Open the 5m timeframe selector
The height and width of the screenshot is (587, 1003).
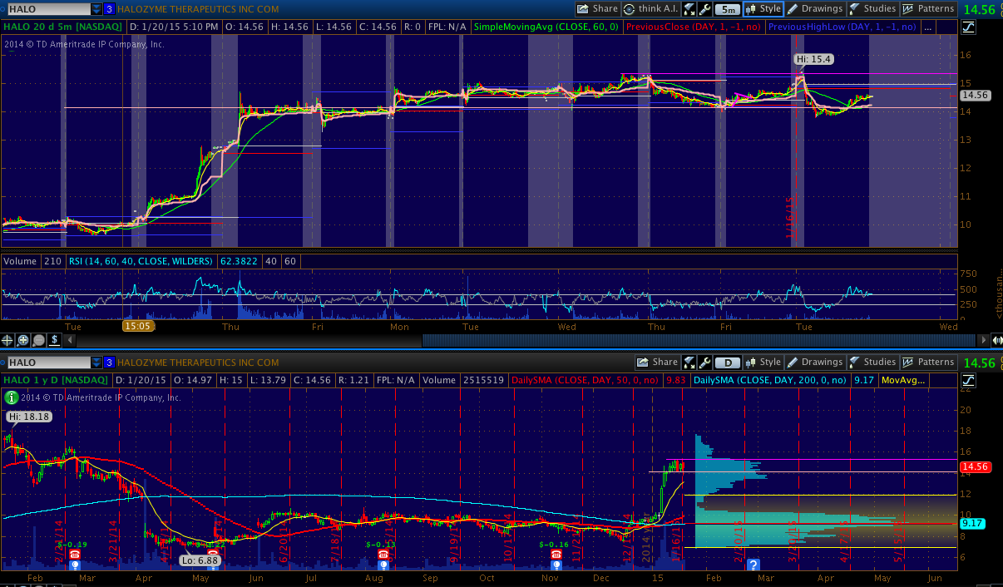click(728, 9)
